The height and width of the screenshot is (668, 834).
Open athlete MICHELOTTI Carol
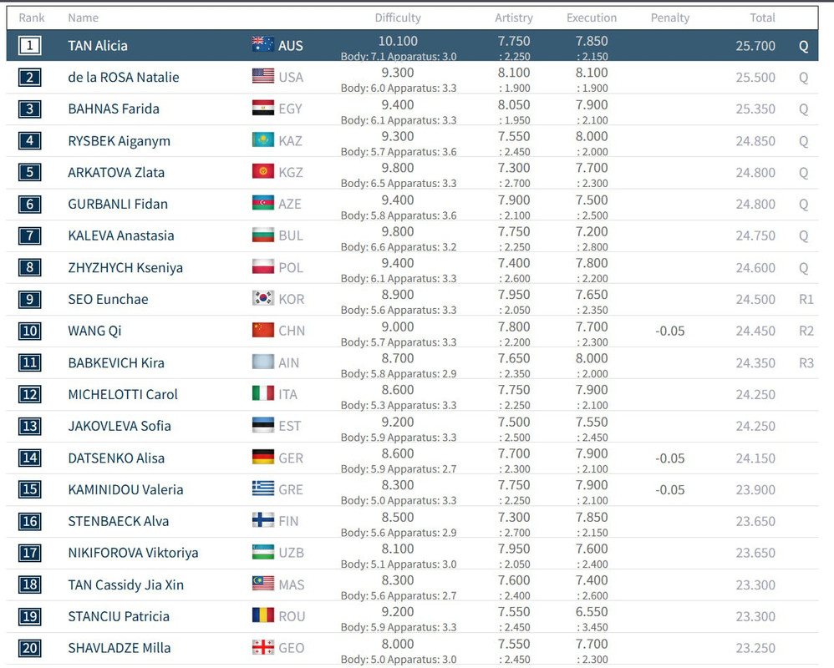123,394
